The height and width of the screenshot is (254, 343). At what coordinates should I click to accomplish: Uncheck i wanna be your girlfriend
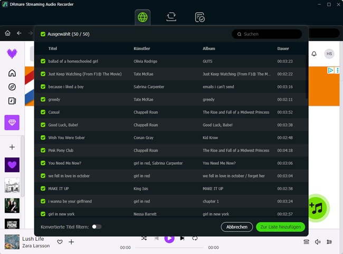pos(43,201)
